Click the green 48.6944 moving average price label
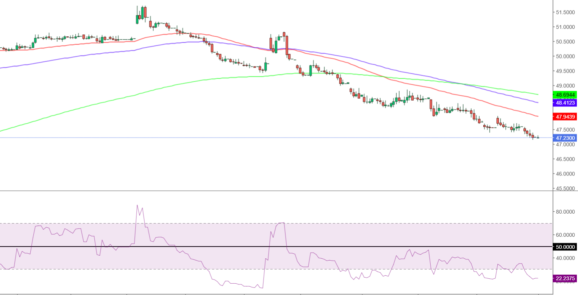578x295 pixels. coord(565,95)
